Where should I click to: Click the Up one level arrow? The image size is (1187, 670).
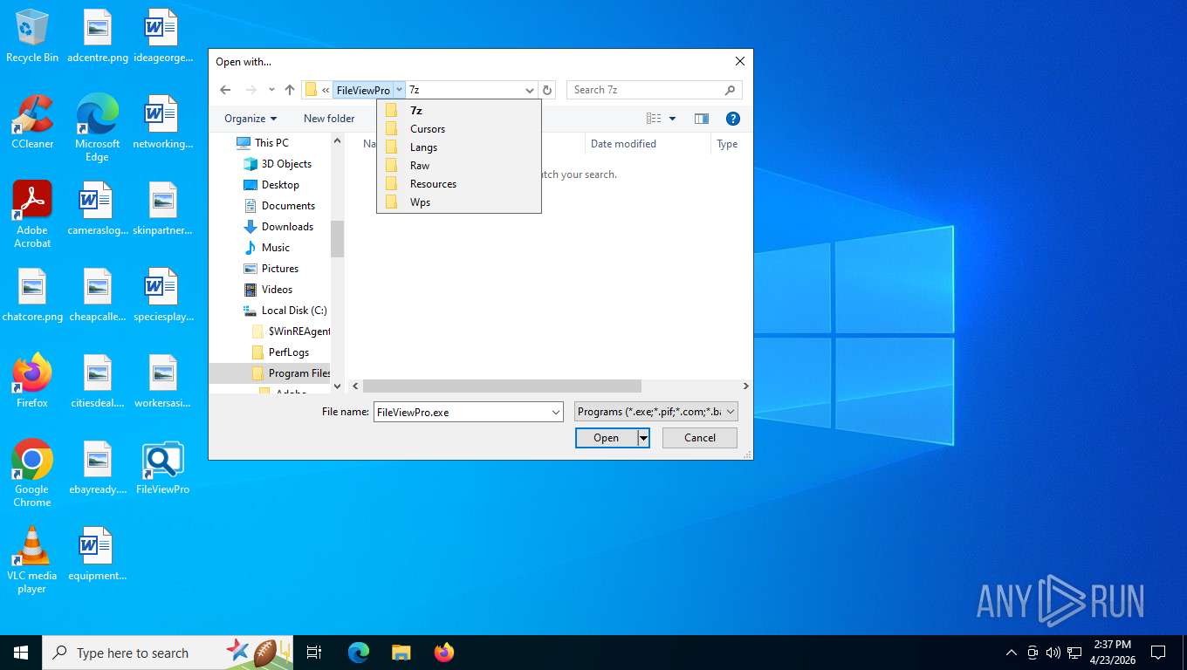290,90
